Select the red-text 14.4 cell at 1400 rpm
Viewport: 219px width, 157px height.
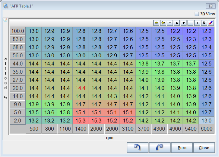click(80, 88)
